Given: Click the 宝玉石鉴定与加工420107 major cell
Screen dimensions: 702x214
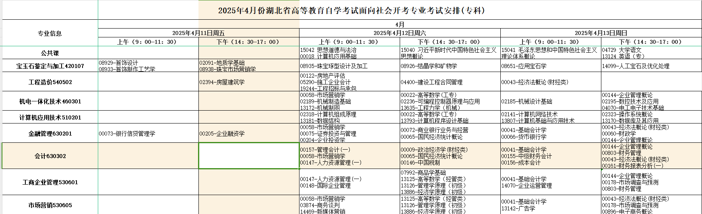Looking at the screenshot, I should tap(50, 66).
